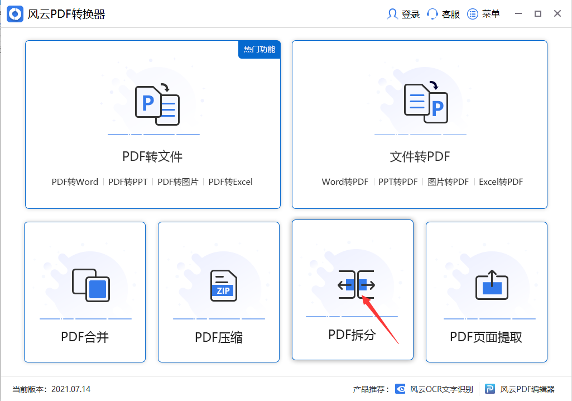Select the PDF拆分 split arrows icon
Screen dimensions: 572x401
(356, 284)
